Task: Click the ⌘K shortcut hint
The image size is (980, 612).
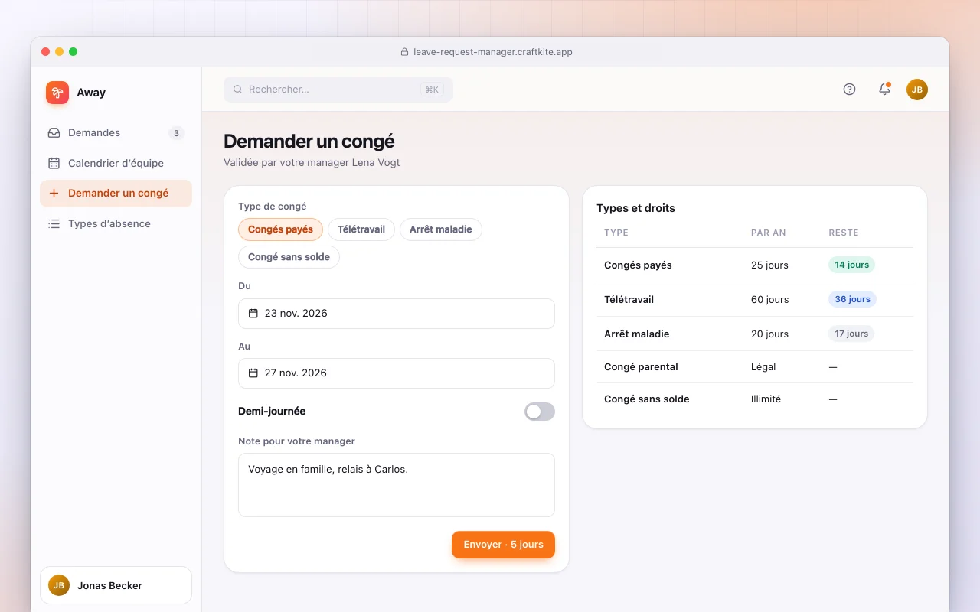Action: click(x=432, y=90)
